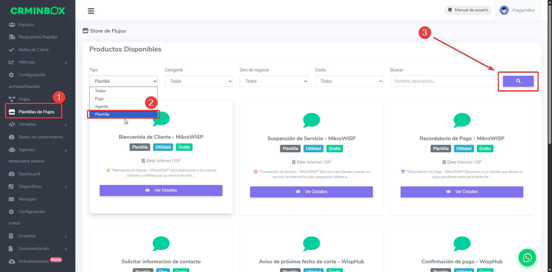The image size is (552, 272).
Task: Click the page vertical scrollbar
Action: (549, 75)
